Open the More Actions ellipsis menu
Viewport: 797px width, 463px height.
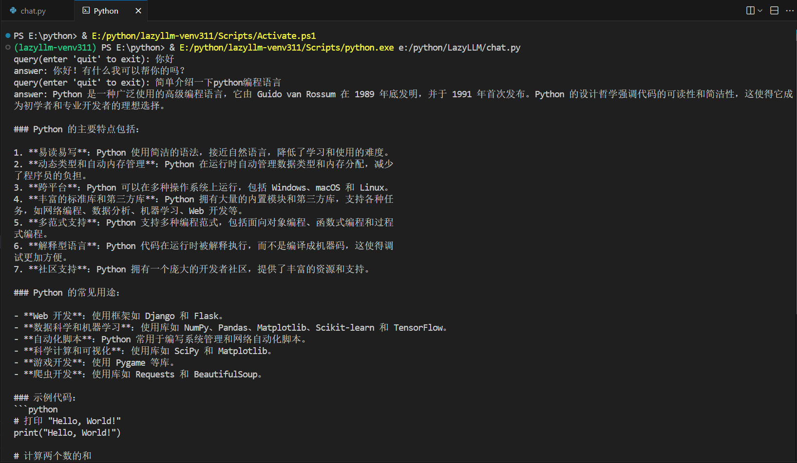tap(790, 11)
